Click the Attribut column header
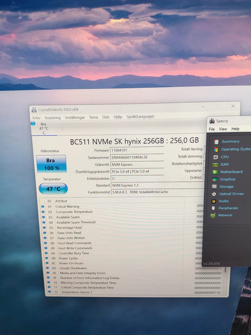 [61, 201]
